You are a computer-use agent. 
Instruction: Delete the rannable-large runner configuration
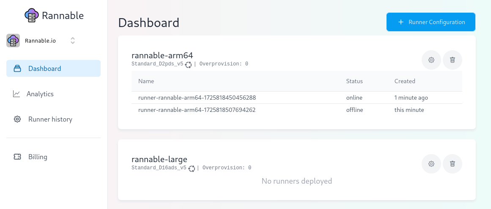[453, 164]
